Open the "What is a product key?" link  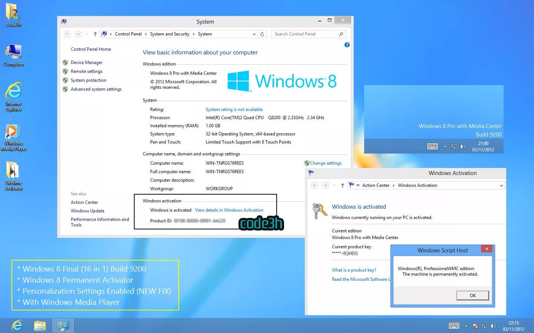point(354,270)
